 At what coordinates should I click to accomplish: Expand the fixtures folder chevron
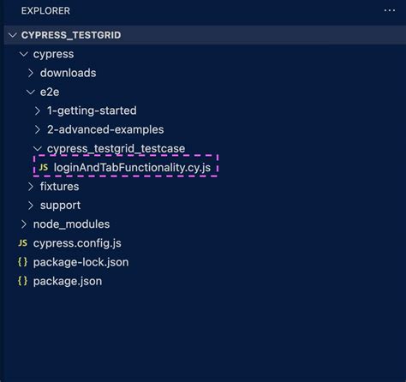(31, 187)
